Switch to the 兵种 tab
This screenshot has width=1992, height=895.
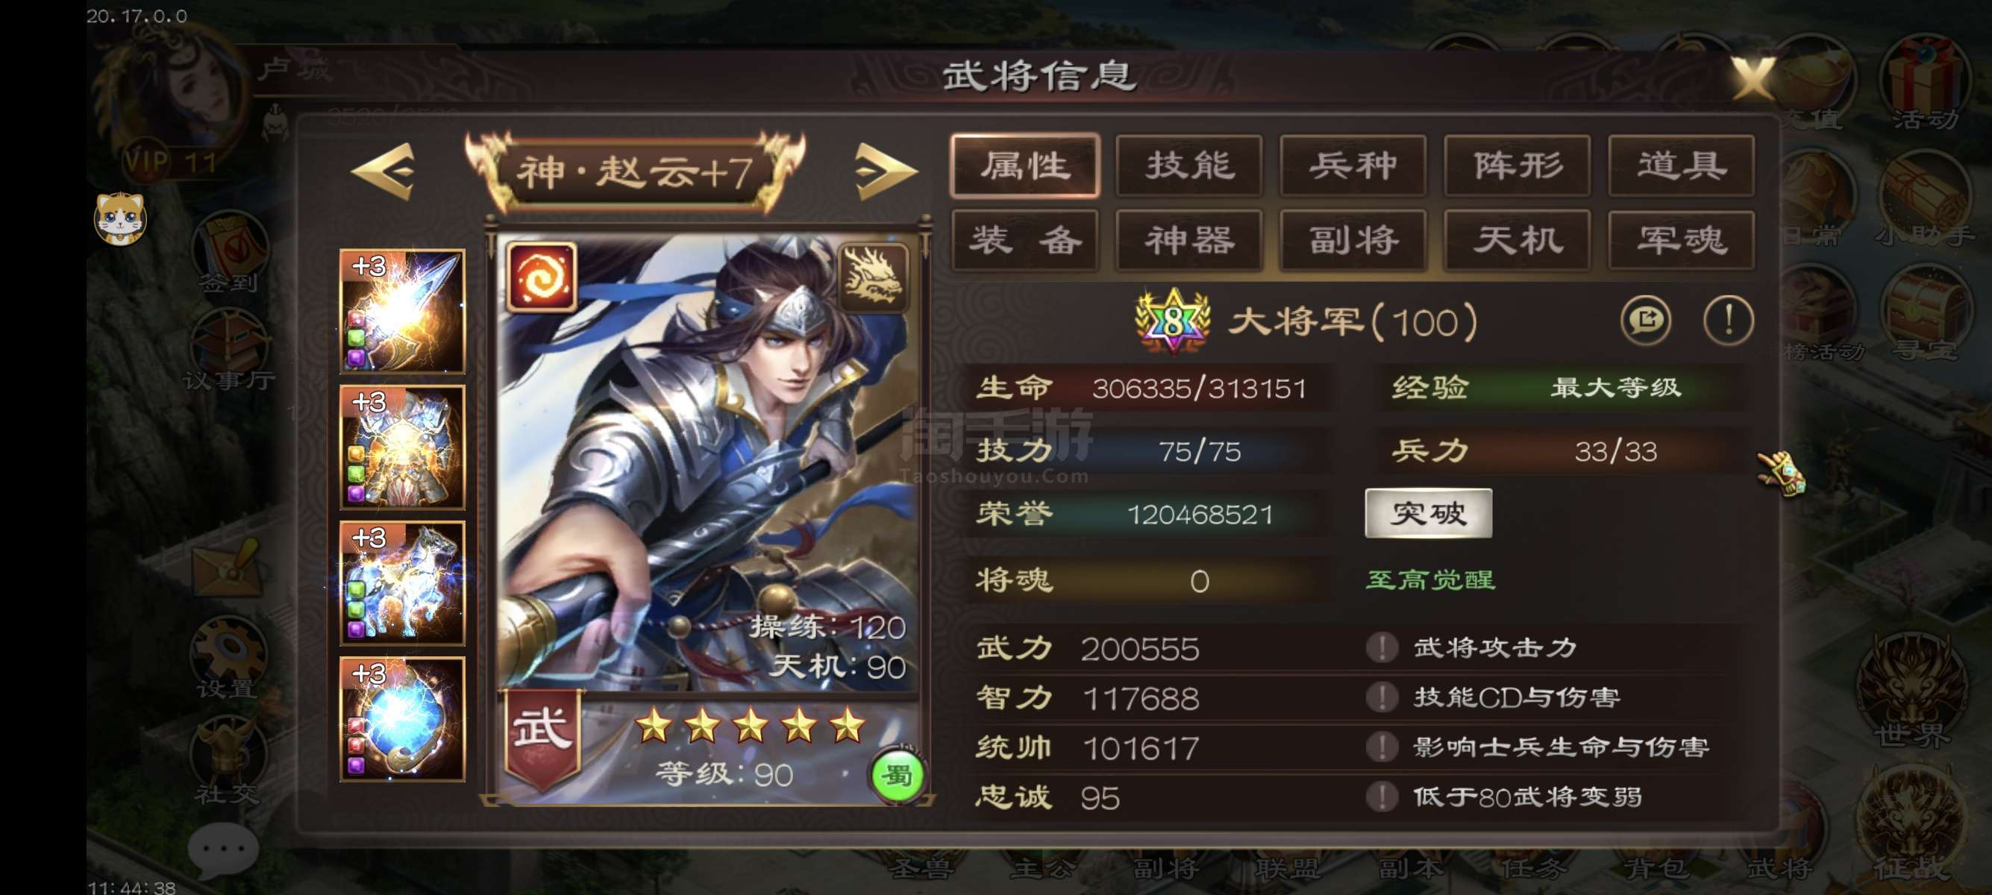tap(1353, 166)
